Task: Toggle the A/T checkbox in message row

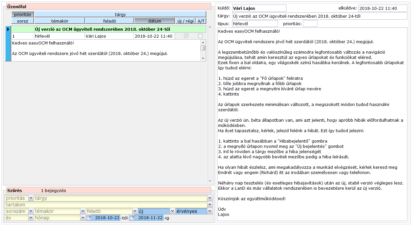Action: [x=200, y=36]
